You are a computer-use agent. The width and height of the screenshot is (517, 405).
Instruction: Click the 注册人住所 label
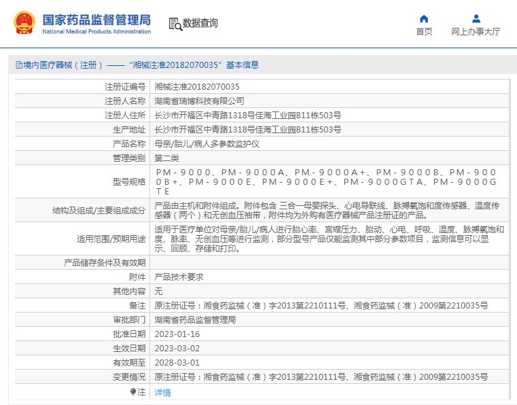tap(125, 116)
